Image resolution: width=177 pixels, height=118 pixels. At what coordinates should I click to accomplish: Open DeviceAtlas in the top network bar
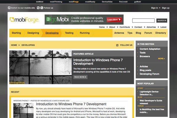pos(107,2)
